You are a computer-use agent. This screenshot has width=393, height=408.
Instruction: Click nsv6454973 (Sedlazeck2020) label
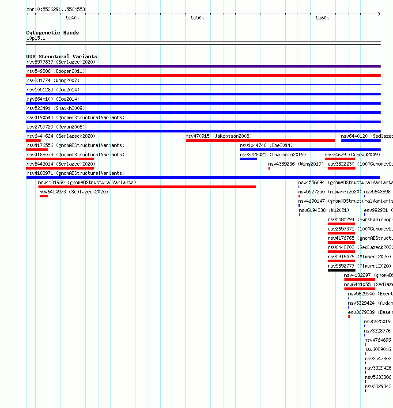74,192
